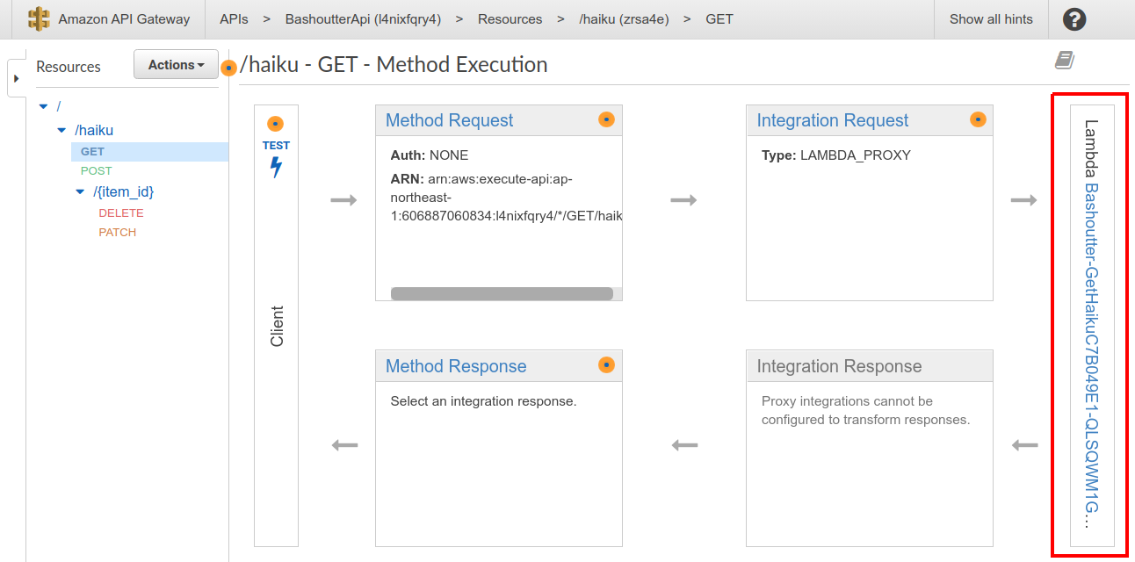The height and width of the screenshot is (562, 1135).
Task: Open the Actions dropdown menu
Action: point(176,65)
